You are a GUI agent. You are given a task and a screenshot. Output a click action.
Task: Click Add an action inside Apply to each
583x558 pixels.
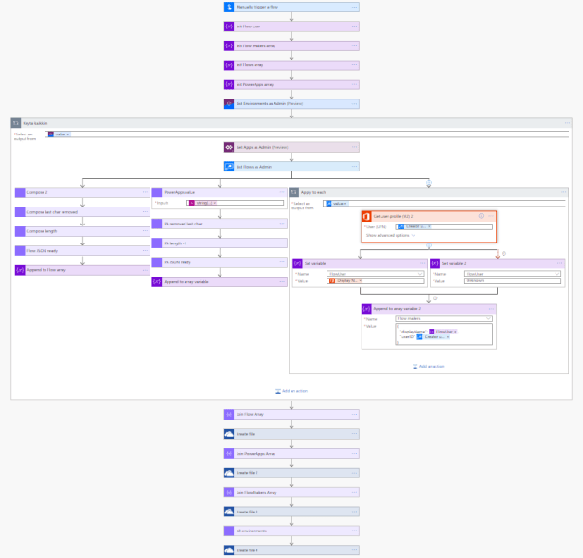(x=431, y=366)
